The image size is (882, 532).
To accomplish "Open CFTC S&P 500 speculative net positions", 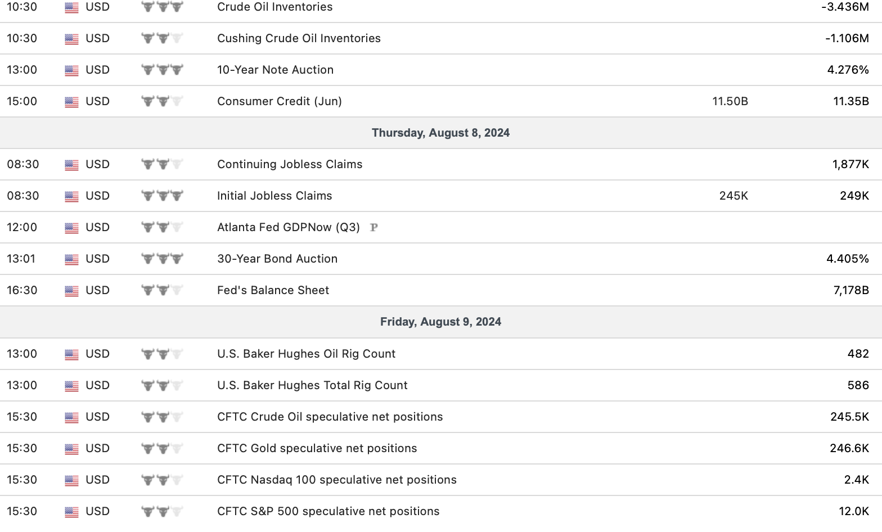I will pos(328,511).
